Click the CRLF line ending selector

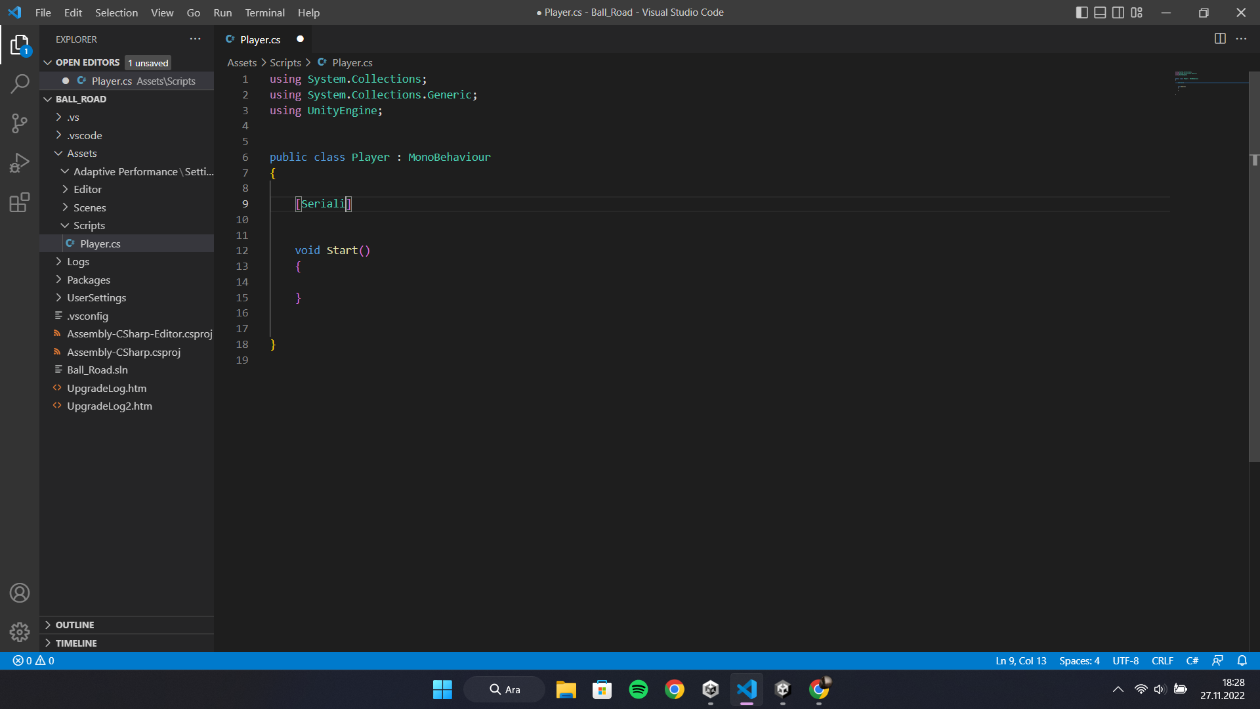1162,660
